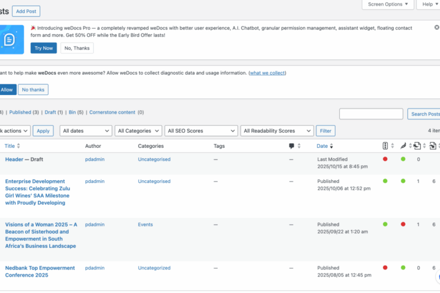Open the All dates dropdown
Screen dimensions: 440x293
coord(86,131)
